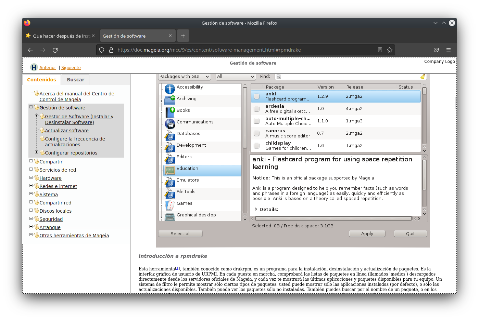Bookmark this page with the star icon

390,50
